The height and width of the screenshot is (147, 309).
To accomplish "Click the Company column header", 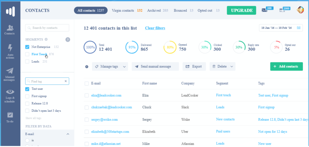I will pyautogui.click(x=188, y=83).
